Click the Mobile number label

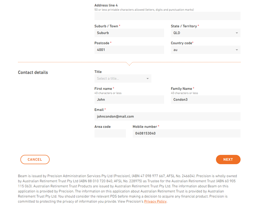(x=145, y=127)
